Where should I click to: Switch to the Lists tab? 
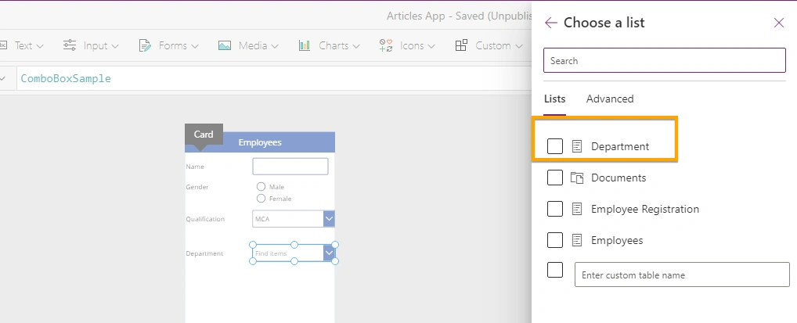pyautogui.click(x=554, y=99)
